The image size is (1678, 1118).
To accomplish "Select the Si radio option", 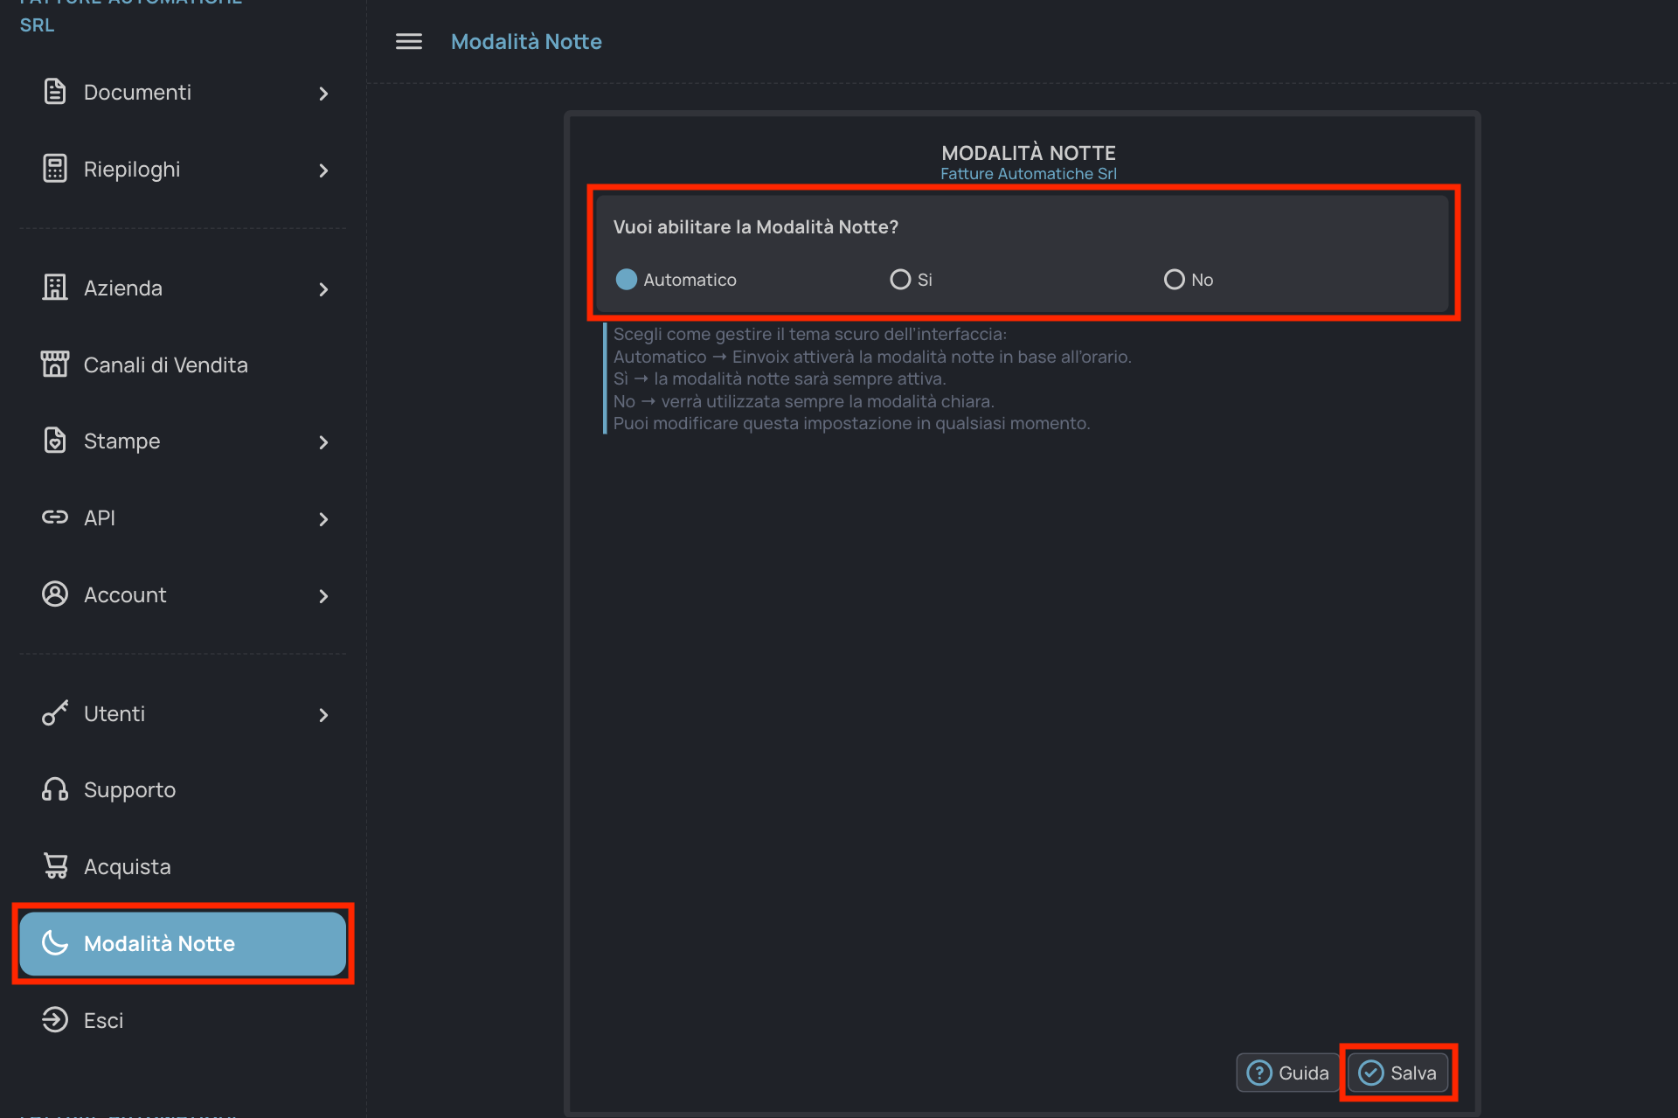I will (x=899, y=280).
